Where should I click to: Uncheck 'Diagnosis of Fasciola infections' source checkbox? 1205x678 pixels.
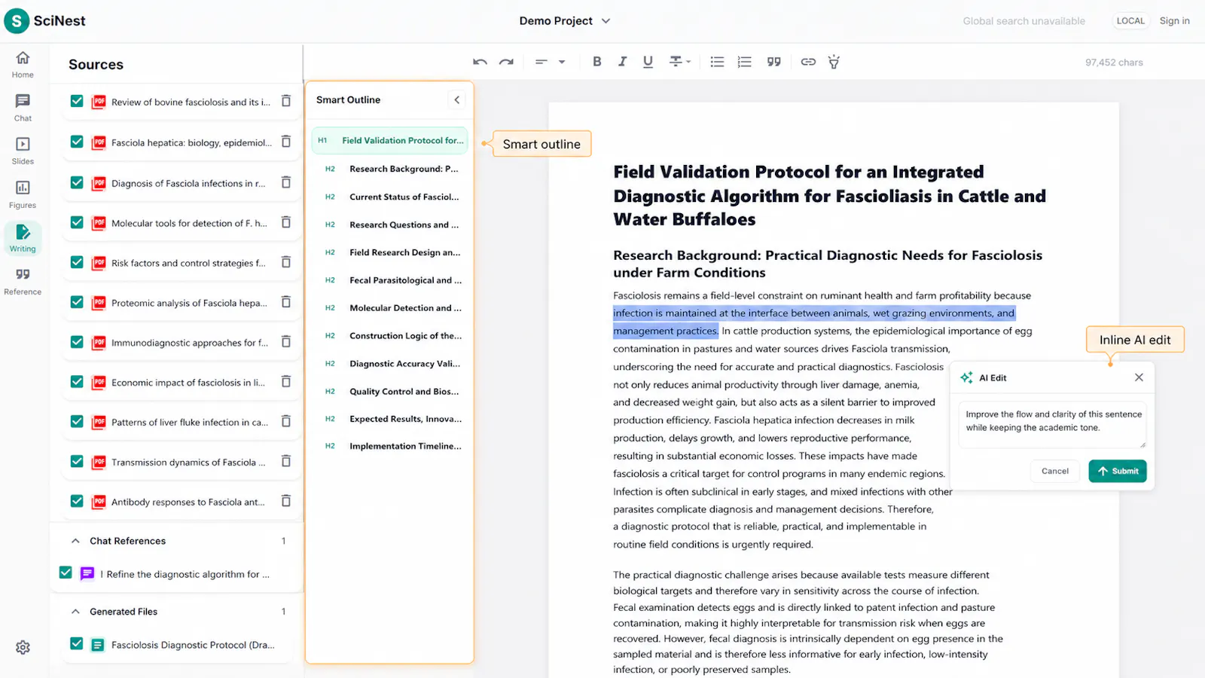[x=77, y=182]
